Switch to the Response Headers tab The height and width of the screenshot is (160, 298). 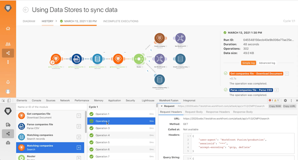[x=218, y=112]
